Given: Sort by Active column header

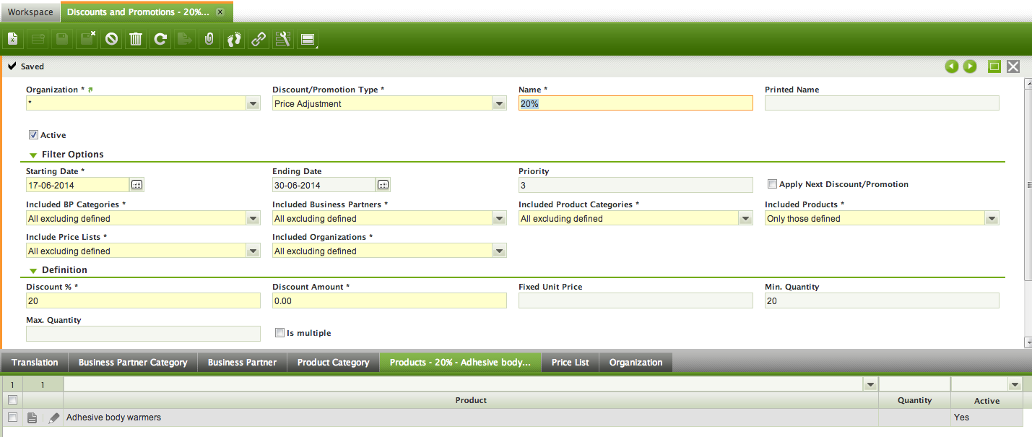Looking at the screenshot, I should point(987,400).
